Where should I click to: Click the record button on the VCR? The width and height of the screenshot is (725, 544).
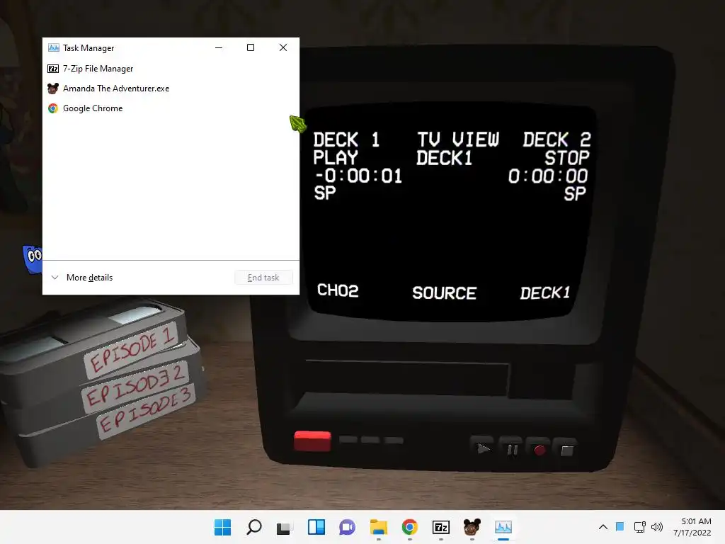[539, 450]
